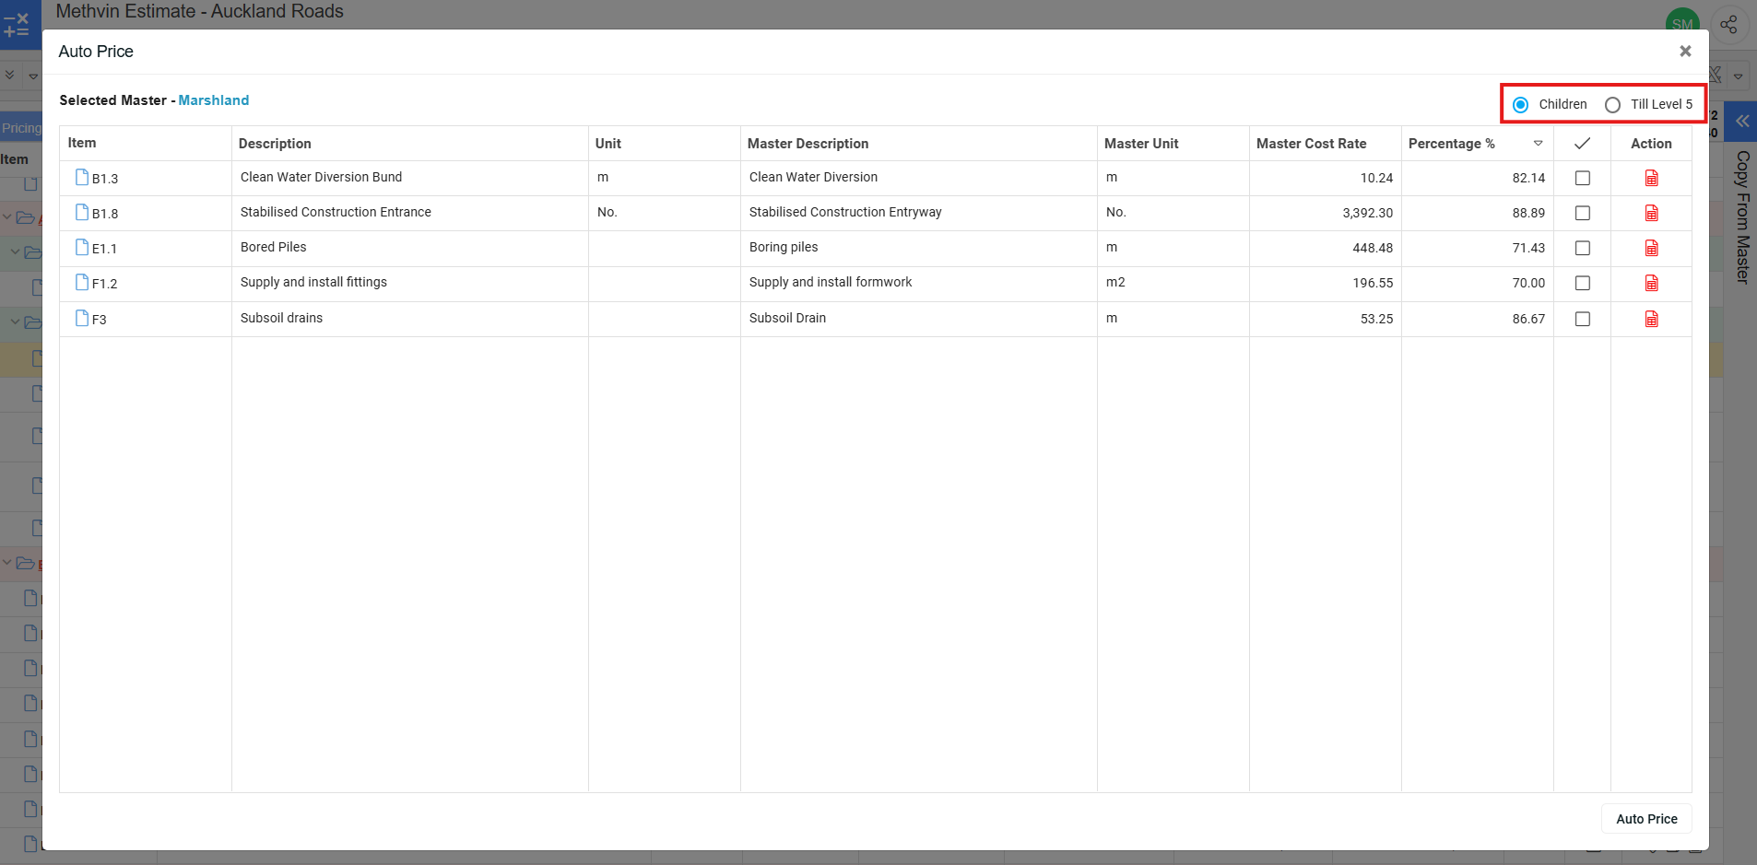The width and height of the screenshot is (1757, 865).
Task: Click the B1.3 item document icon
Action: click(82, 177)
